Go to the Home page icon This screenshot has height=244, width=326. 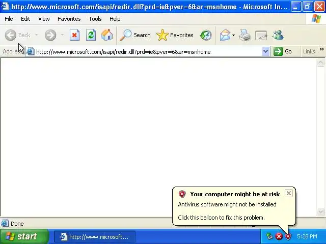click(107, 35)
